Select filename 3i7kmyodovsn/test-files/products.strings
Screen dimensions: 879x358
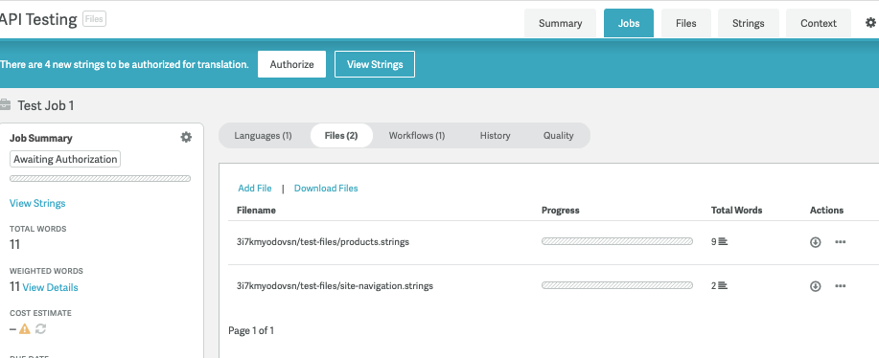(x=323, y=242)
